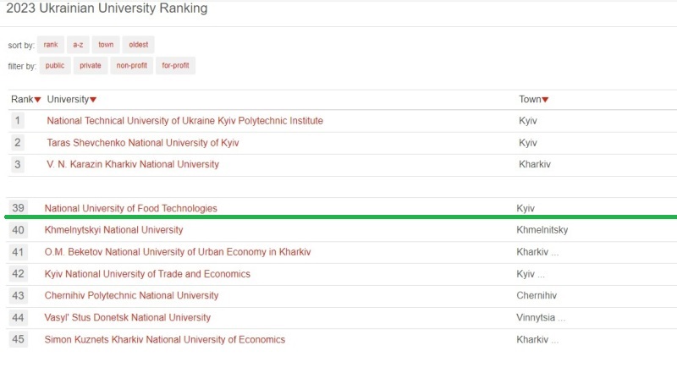Image resolution: width=677 pixels, height=384 pixels.
Task: Open Khmelnytskyi National University link
Action: 113,230
